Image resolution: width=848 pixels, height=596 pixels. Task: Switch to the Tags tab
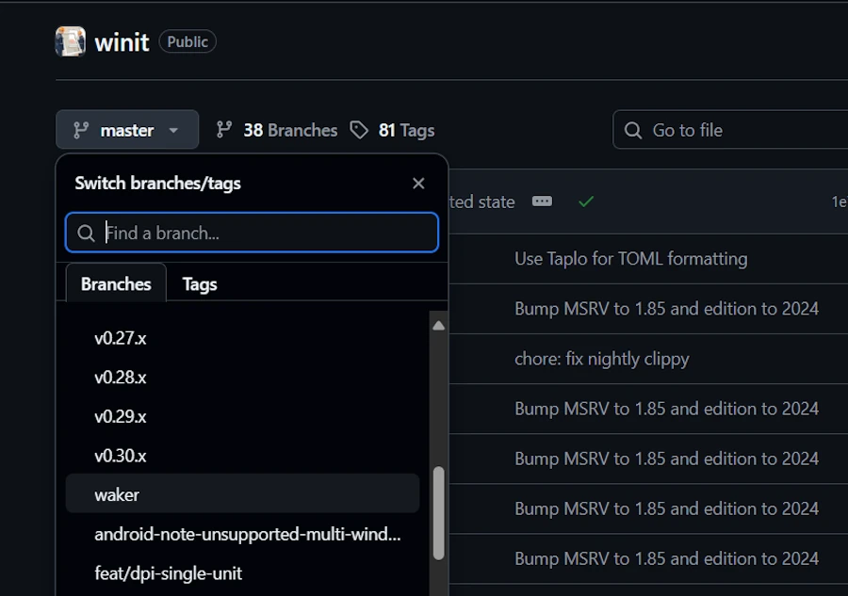pos(200,283)
